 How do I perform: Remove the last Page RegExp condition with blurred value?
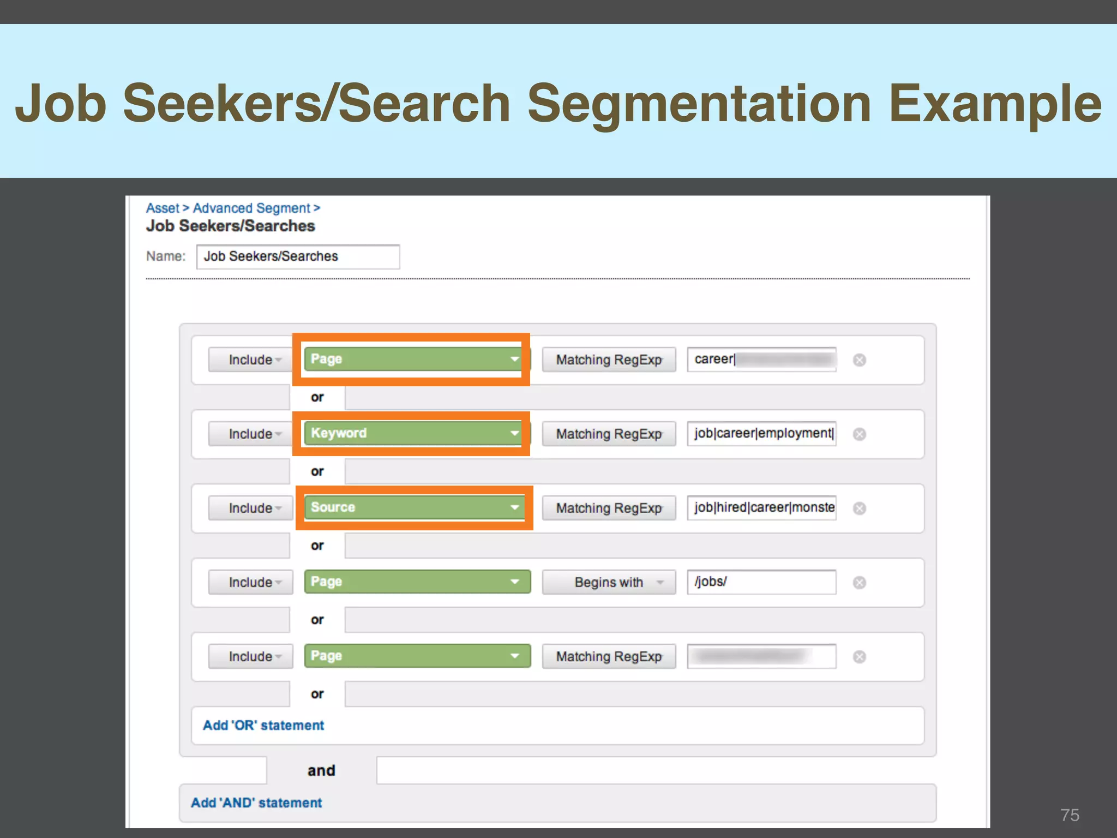pyautogui.click(x=860, y=657)
